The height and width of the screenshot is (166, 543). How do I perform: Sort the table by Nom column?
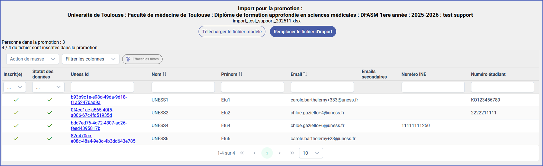pyautogui.click(x=164, y=74)
